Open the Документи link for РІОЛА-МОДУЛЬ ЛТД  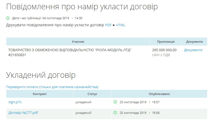(x=193, y=50)
